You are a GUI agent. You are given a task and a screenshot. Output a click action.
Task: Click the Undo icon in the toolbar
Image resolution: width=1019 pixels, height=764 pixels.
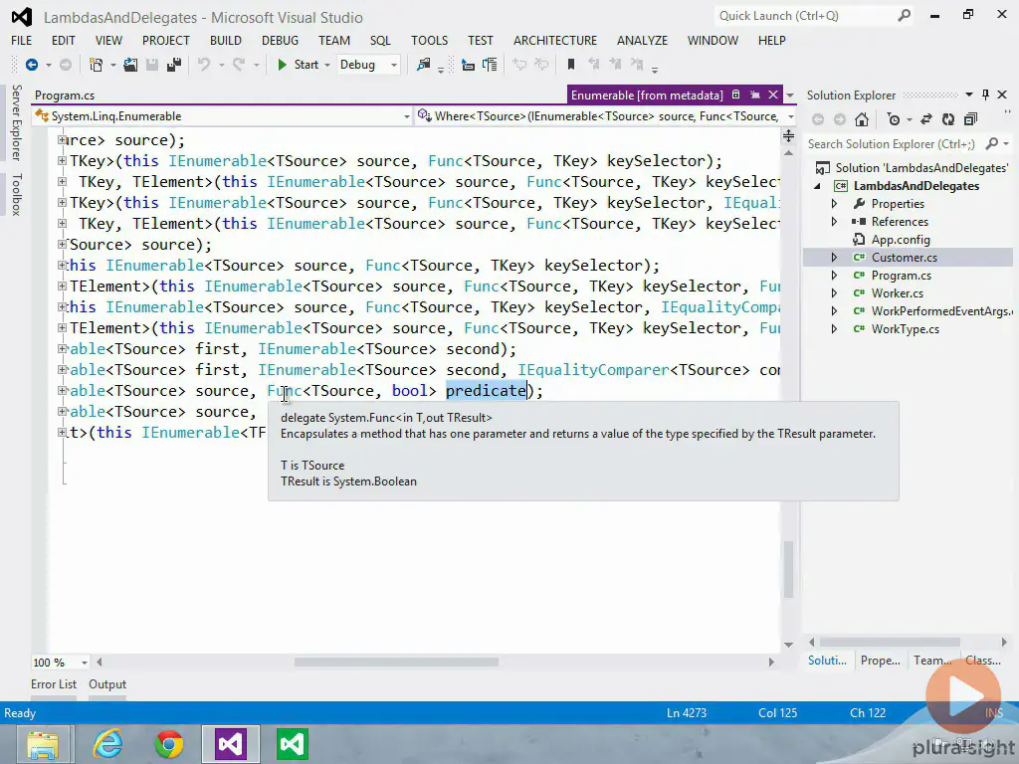point(203,65)
